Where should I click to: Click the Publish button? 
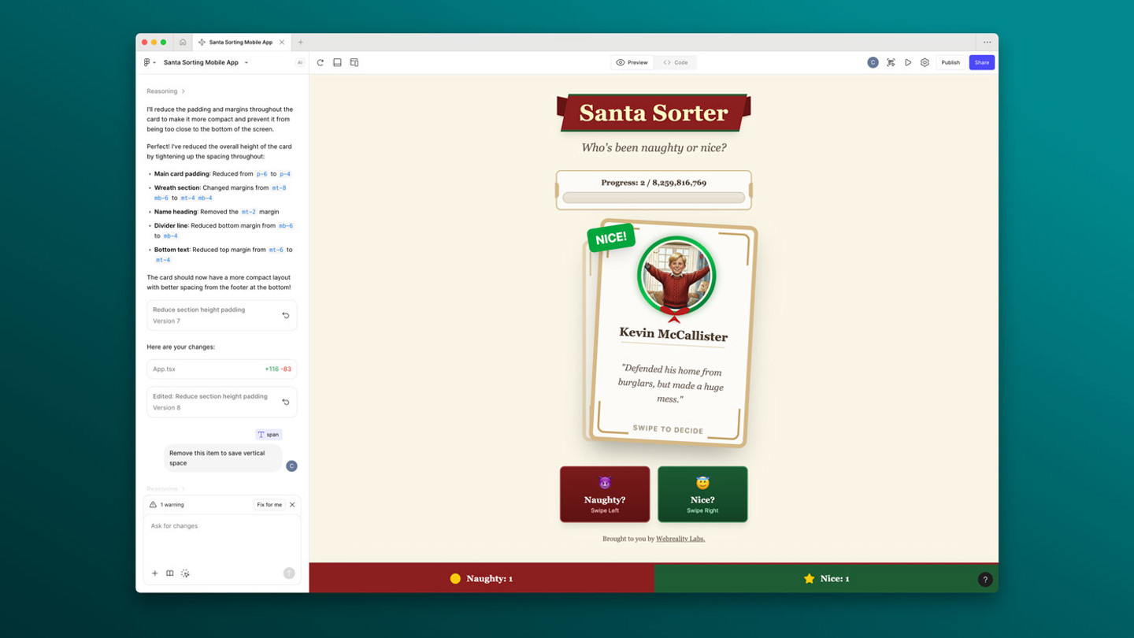pos(951,62)
